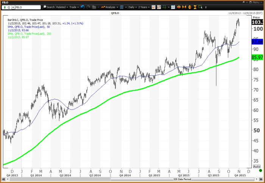The image size is (265, 183).
Task: Click the redo arrow icon
Action: click(x=89, y=7)
